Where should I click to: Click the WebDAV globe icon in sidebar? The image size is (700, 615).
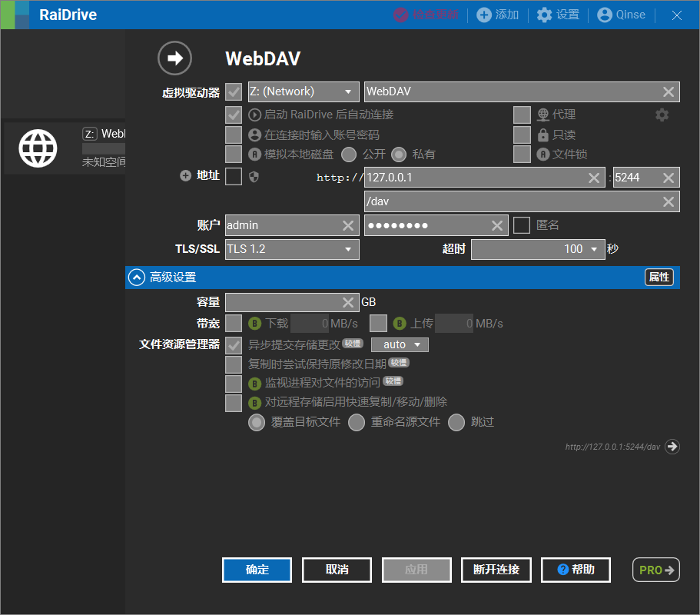coord(38,148)
